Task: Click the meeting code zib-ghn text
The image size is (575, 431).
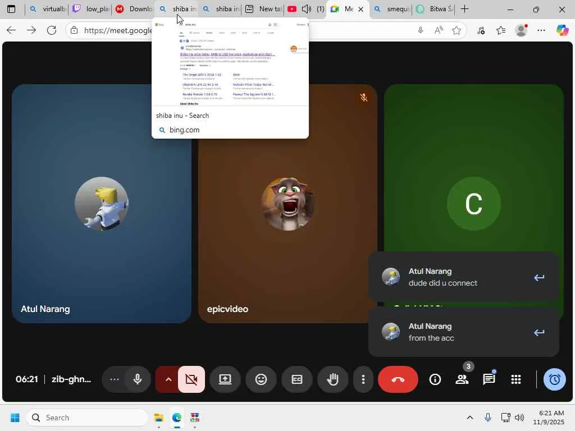Action: point(71,379)
